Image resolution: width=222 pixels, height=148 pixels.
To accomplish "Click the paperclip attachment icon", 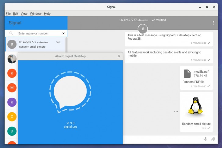I will (x=213, y=139).
